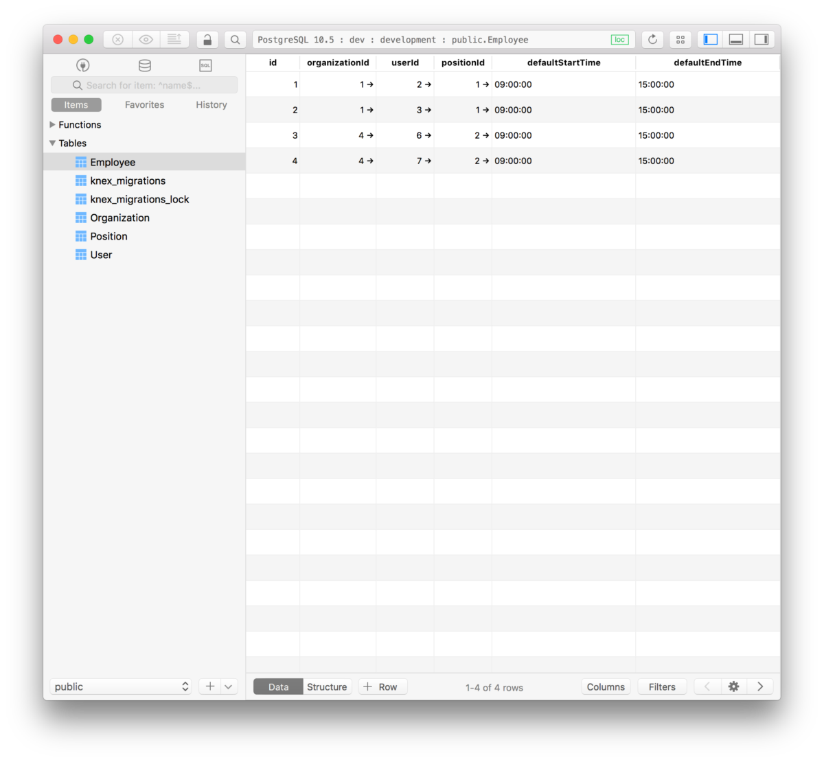The height and width of the screenshot is (762, 824).
Task: Follow userId 3 foreign key arrow
Action: 428,110
